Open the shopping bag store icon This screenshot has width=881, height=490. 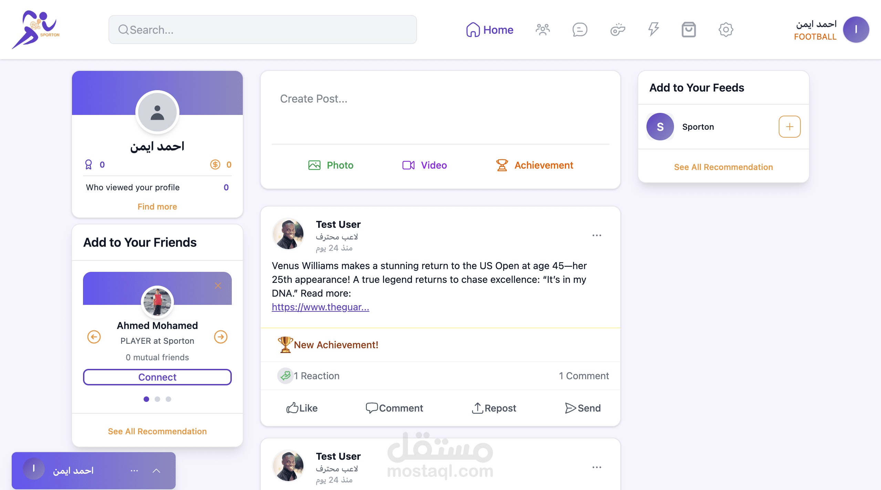[688, 30]
